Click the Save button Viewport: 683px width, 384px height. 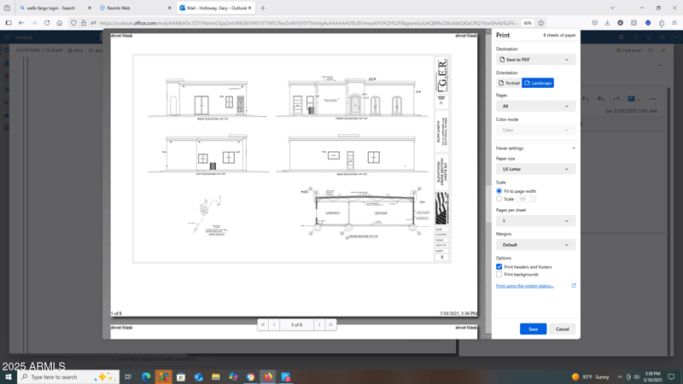pyautogui.click(x=533, y=329)
